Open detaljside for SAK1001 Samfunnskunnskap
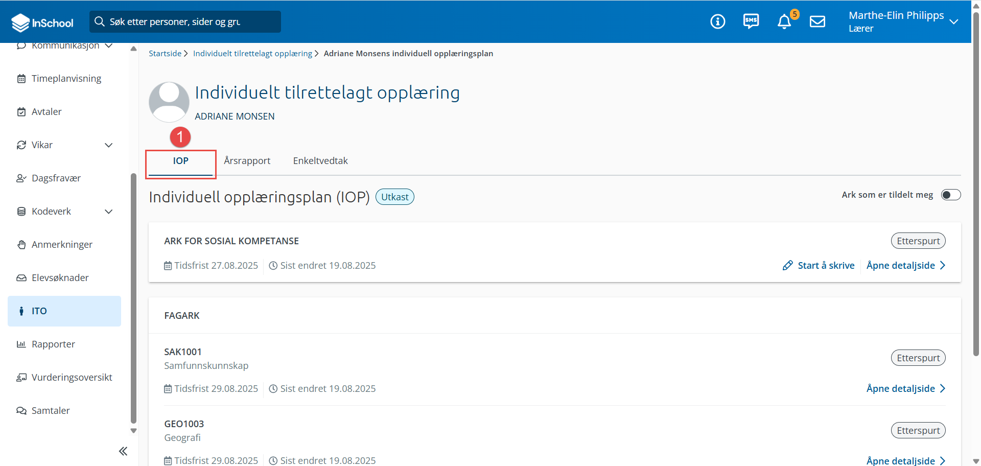 (x=906, y=389)
